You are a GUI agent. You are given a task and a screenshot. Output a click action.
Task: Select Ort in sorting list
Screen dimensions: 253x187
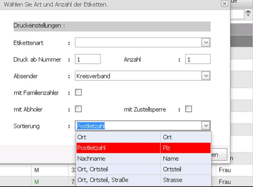(x=144, y=137)
